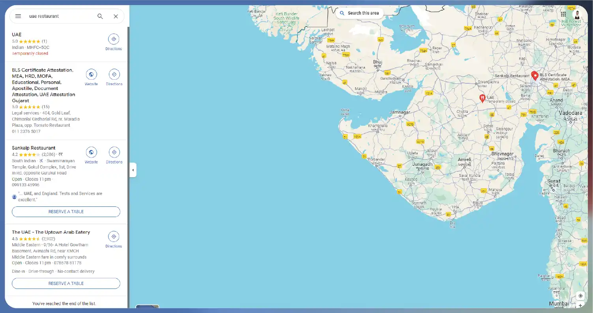The image size is (593, 313).
Task: Open the 'UAE' result title
Action: tap(17, 35)
